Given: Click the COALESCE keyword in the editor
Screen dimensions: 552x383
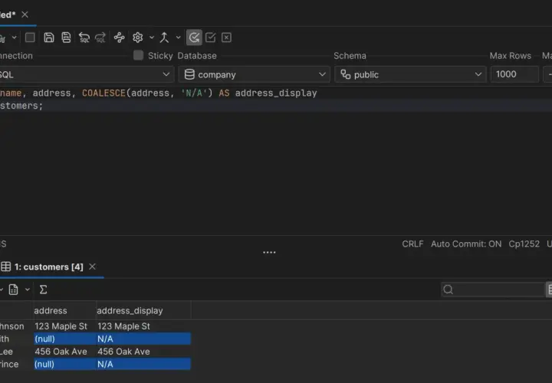Looking at the screenshot, I should (x=103, y=93).
